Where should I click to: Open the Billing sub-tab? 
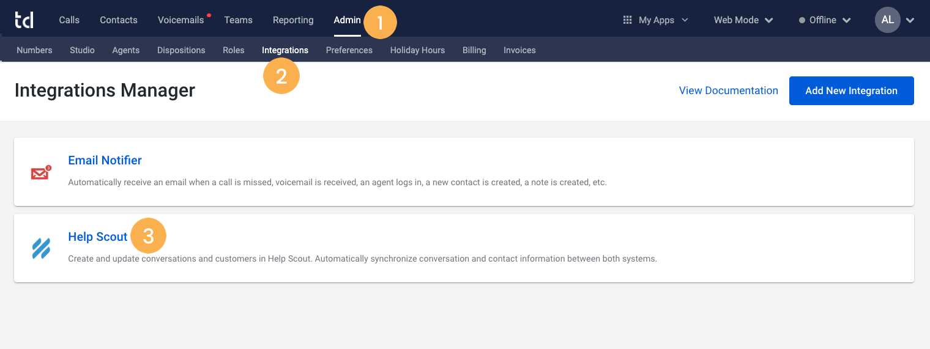[474, 50]
